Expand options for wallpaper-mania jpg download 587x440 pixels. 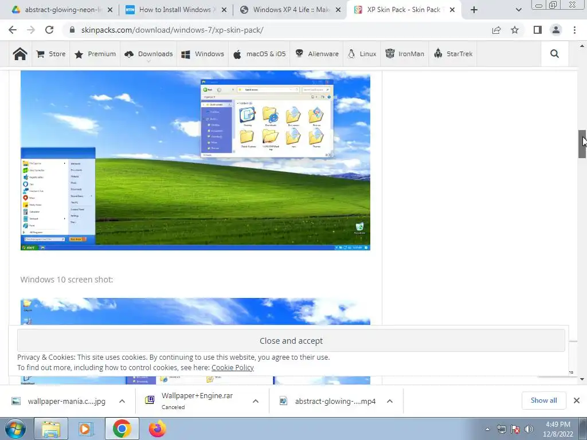pyautogui.click(x=122, y=401)
